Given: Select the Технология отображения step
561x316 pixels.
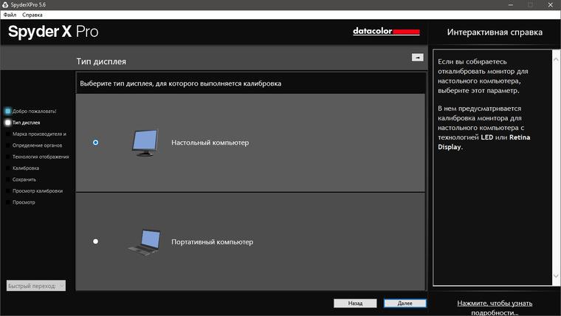Looking at the screenshot, I should 41,157.
